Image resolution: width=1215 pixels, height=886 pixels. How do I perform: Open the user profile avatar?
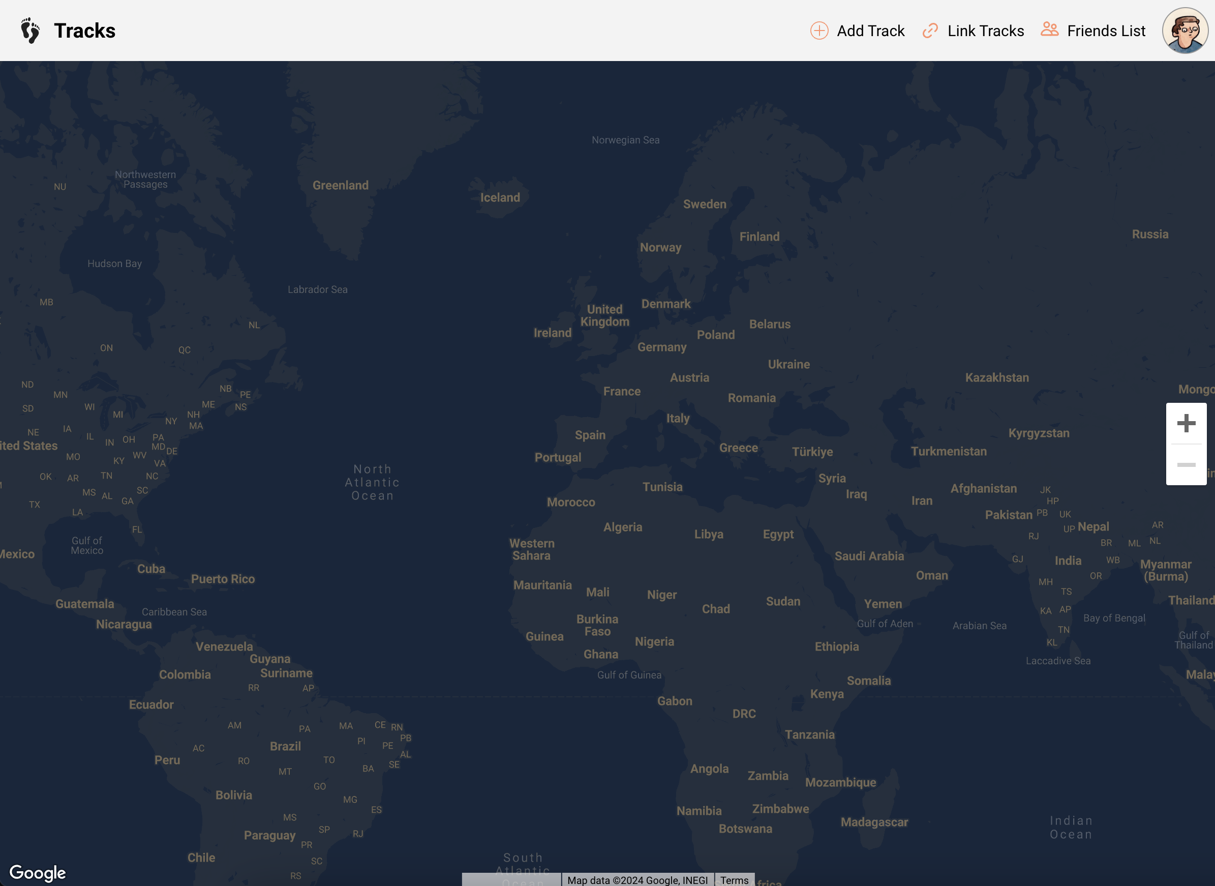[1185, 31]
